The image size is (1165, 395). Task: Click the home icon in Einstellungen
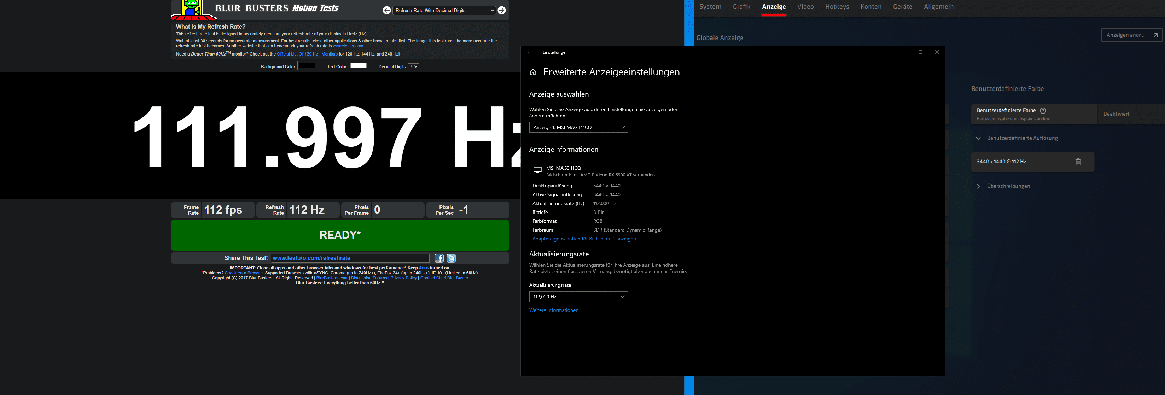coord(533,72)
